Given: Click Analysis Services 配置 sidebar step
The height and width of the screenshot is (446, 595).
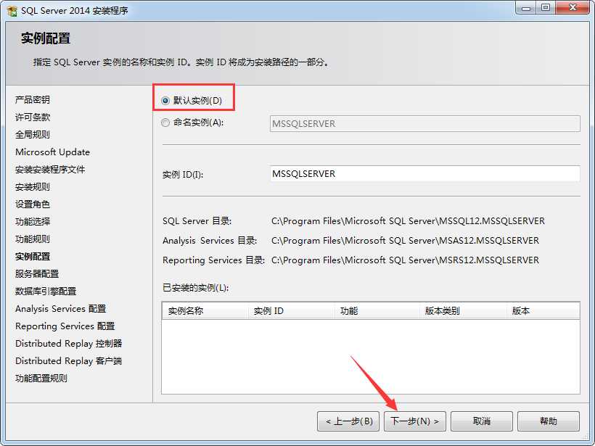Looking at the screenshot, I should (61, 309).
